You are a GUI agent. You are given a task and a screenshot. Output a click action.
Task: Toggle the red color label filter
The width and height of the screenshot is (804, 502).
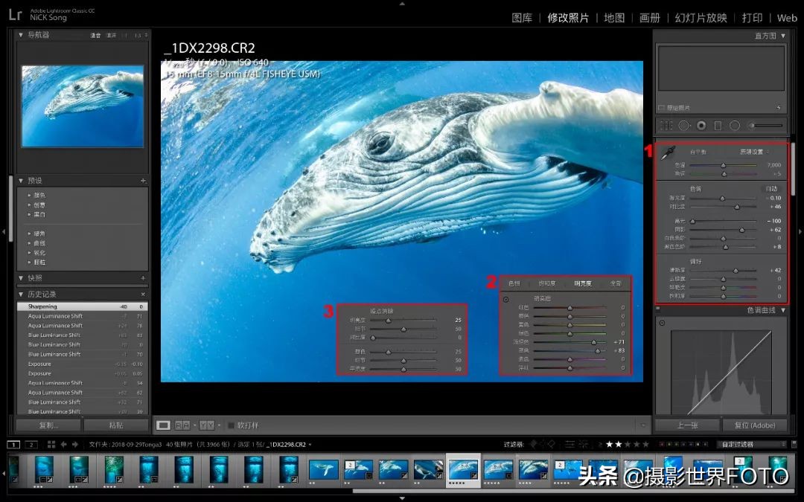tap(662, 444)
